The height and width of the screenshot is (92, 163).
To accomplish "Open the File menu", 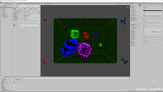I will [x=1, y=2].
